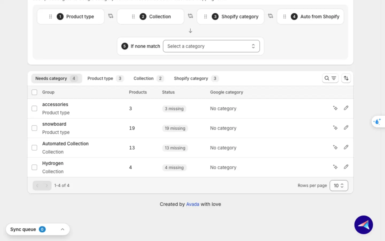The width and height of the screenshot is (385, 241).
Task: Click the Products column header
Action: [138, 92]
